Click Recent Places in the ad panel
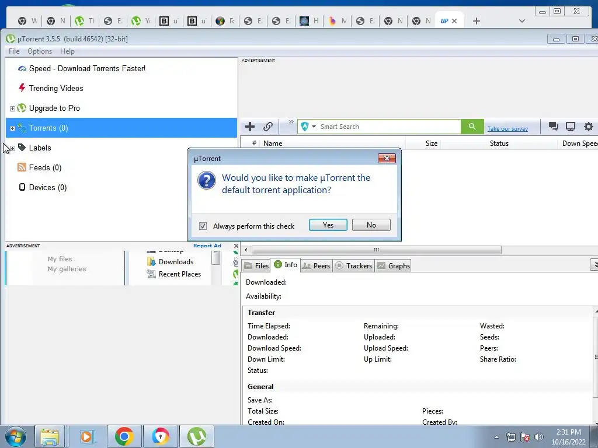The image size is (598, 448). 180,274
